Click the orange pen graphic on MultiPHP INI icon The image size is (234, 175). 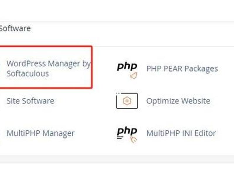134,140
